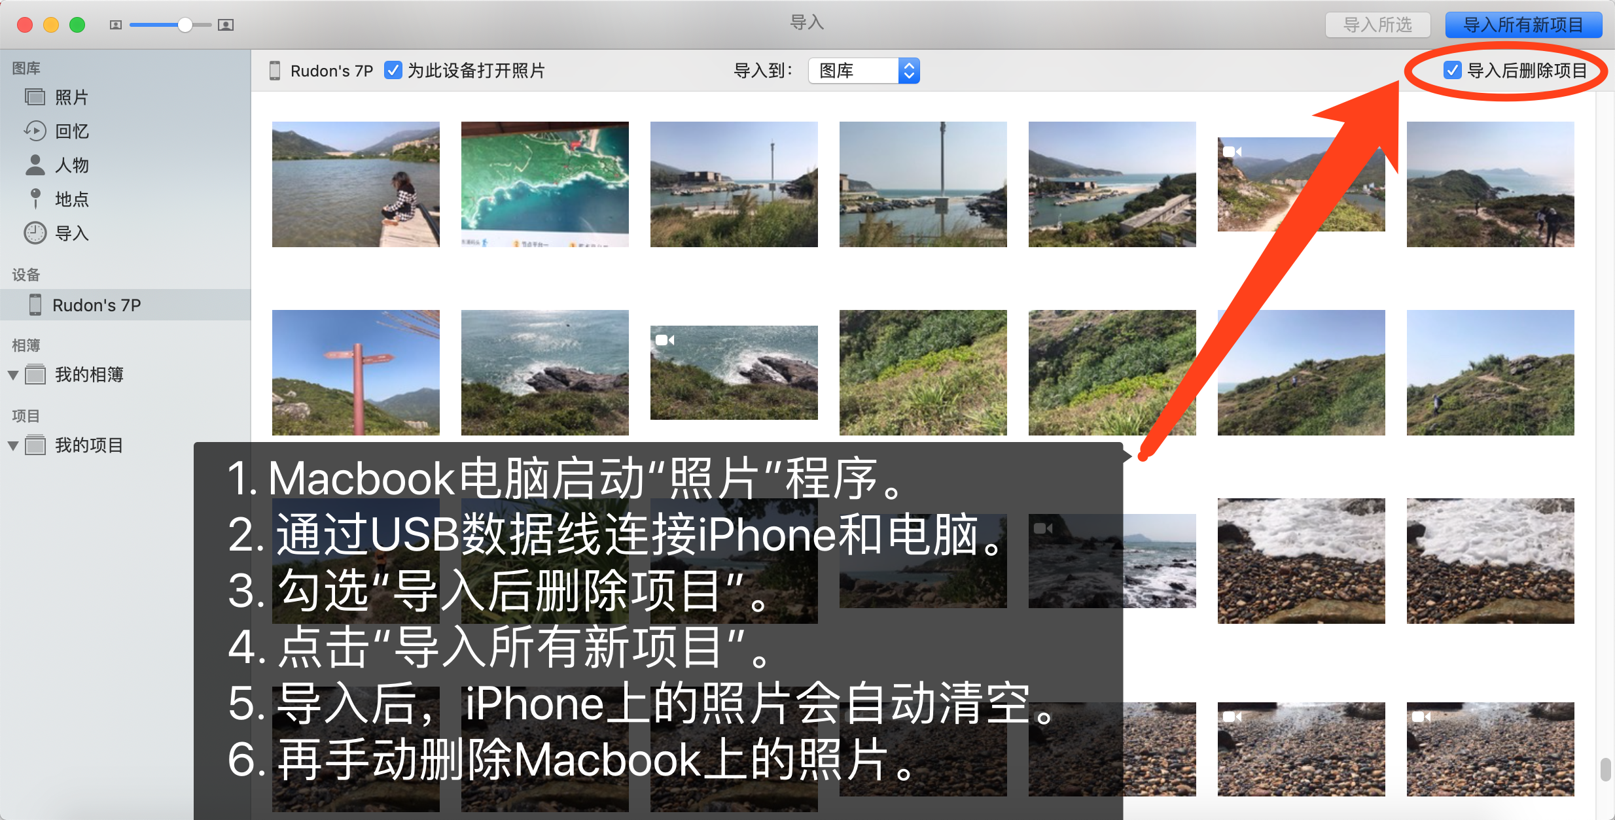Screen dimensions: 1615x820
Task: Collapse the My Projects disclosure triangle
Action: (12, 446)
